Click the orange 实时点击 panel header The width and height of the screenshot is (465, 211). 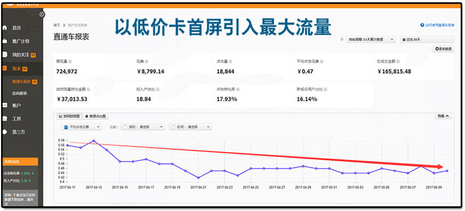tap(20, 161)
